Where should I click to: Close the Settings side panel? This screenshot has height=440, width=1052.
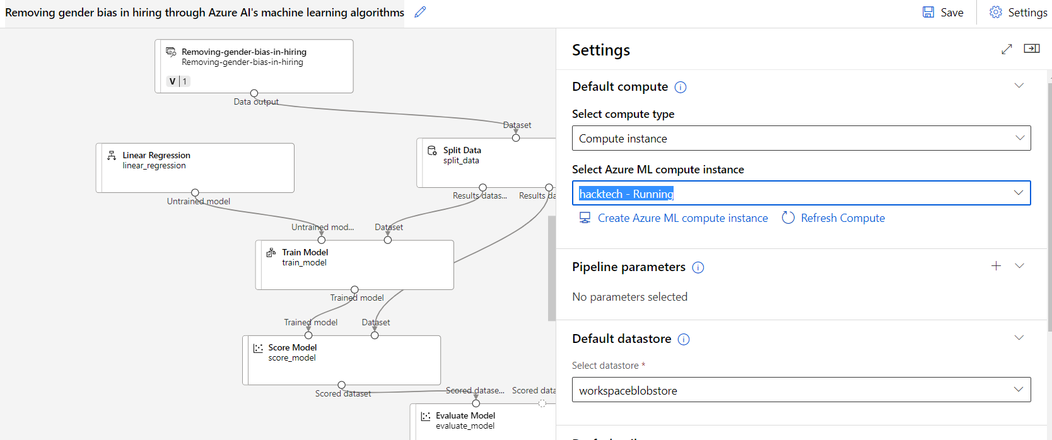(x=1032, y=49)
